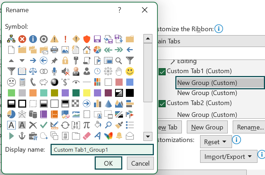This screenshot has height=175, width=265.
Task: Select highlighted New Group (Custom) under Custom Tab1
Action: click(220, 83)
